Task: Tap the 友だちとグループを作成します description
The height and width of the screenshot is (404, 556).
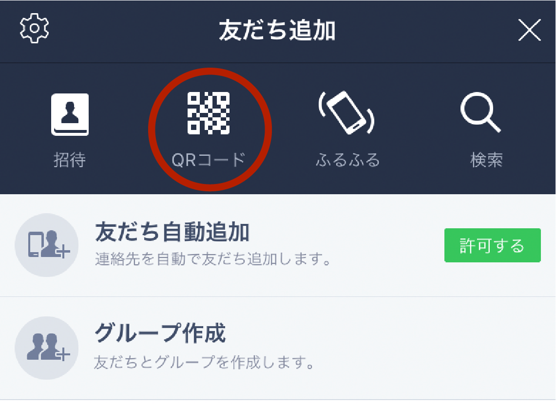Action: tap(204, 362)
